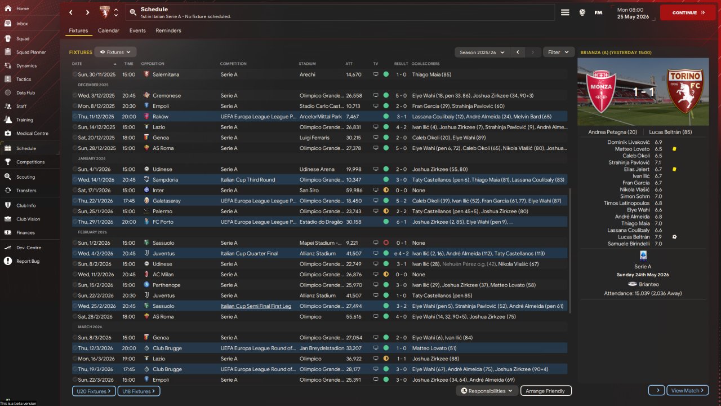Screen dimensions: 721x406
Task: Open Scouting from the sidebar
Action: [25, 176]
